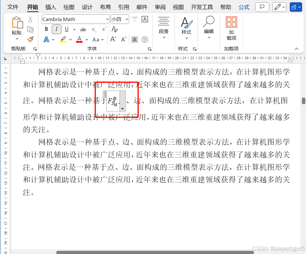Switch to the 引用 tab
Viewport: 306px width, 254px height.
(124, 7)
